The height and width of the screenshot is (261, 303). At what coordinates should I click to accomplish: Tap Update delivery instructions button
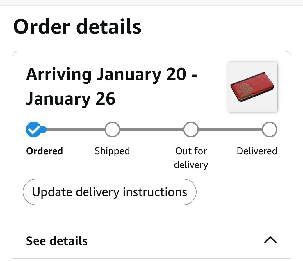point(110,192)
